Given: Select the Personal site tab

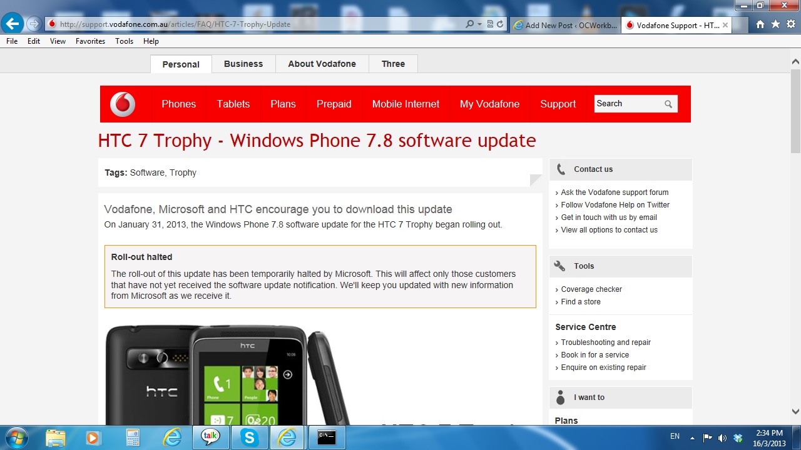Looking at the screenshot, I should pos(181,64).
